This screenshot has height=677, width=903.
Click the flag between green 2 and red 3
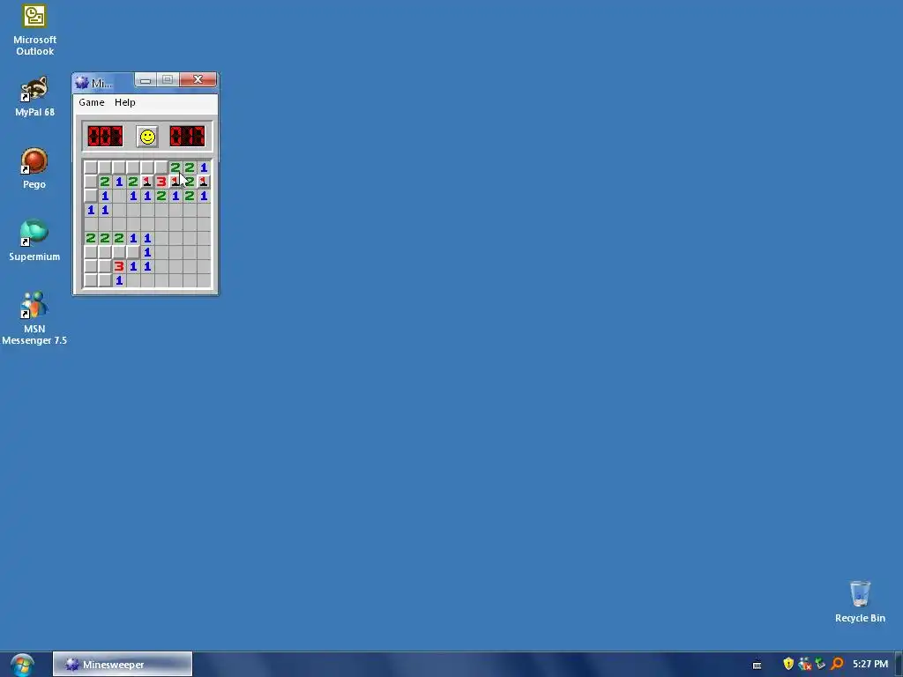tap(147, 182)
